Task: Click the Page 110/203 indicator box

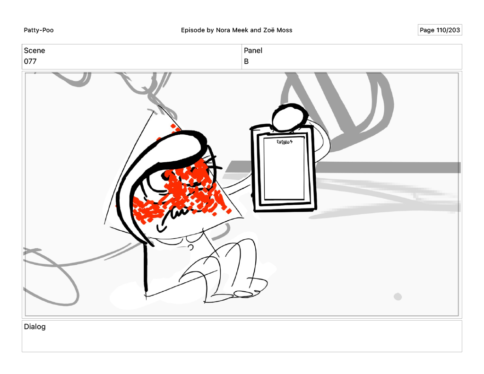Action: pyautogui.click(x=440, y=30)
